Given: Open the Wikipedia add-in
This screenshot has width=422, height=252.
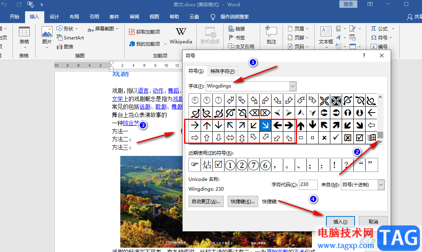Looking at the screenshot, I should tap(181, 36).
